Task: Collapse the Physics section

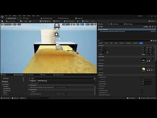Action: click(x=98, y=75)
